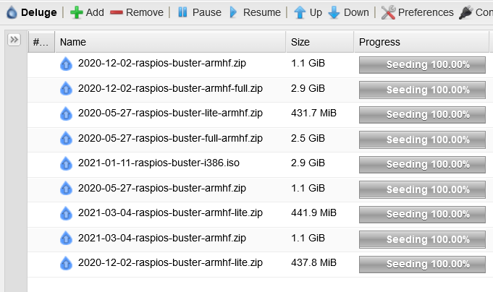The image size is (493, 292).
Task: Click the Remove torrent button
Action: [137, 12]
